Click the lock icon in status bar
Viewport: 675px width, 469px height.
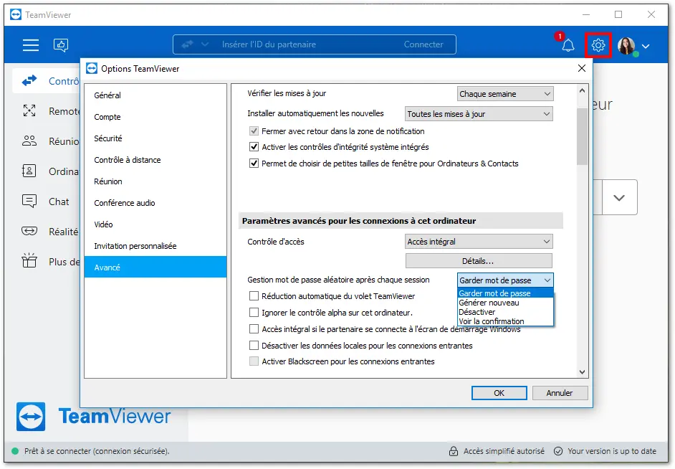[x=454, y=451]
